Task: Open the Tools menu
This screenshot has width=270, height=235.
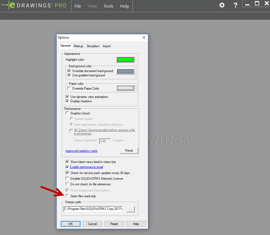Action: (x=108, y=6)
